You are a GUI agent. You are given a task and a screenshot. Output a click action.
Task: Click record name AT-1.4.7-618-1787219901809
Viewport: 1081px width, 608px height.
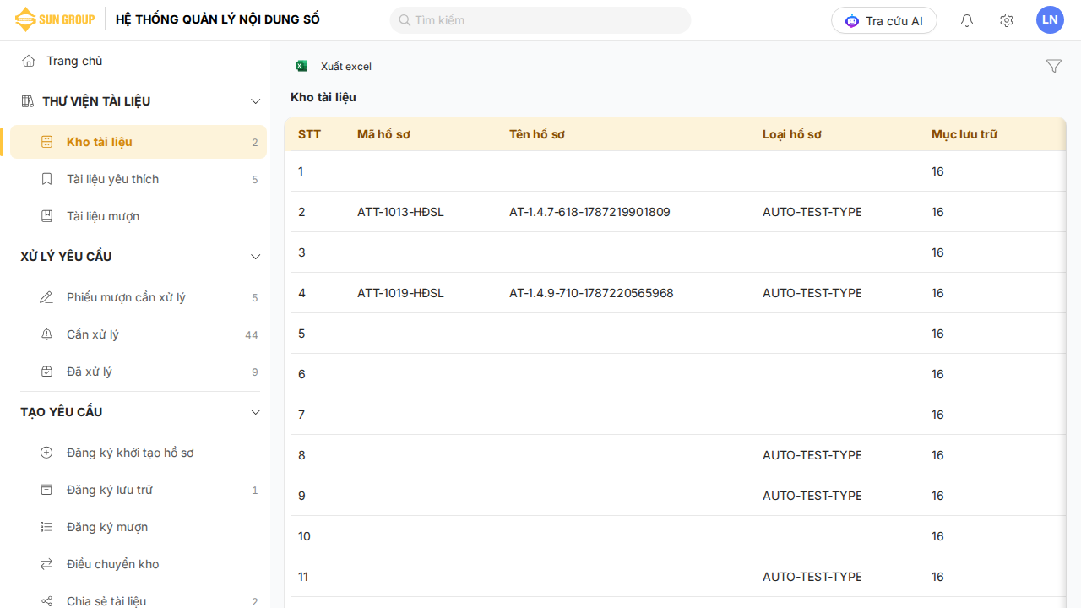(x=589, y=212)
